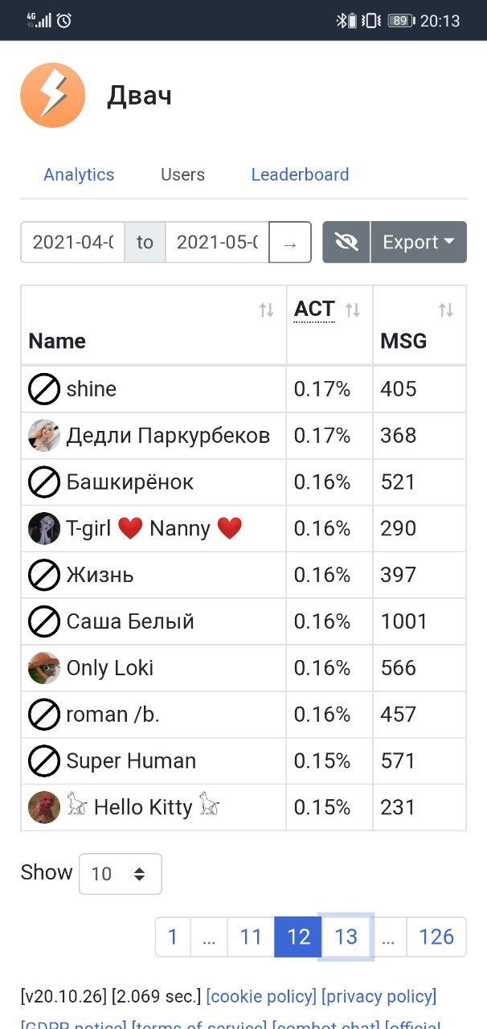Image resolution: width=487 pixels, height=1029 pixels.
Task: Click the T-girl Nanny avatar picture
Action: pyautogui.click(x=44, y=529)
